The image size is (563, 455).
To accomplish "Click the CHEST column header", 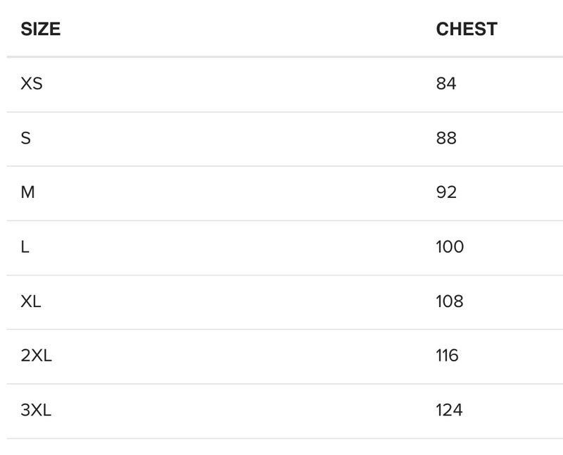I will click(467, 29).
